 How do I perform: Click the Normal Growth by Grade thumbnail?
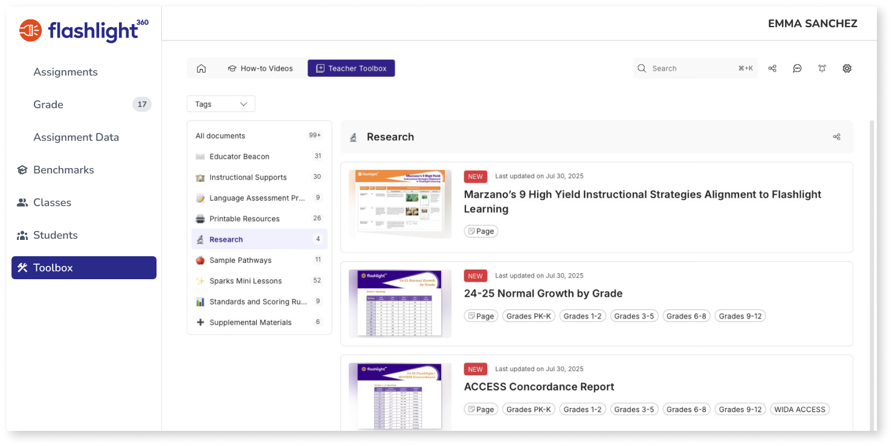point(400,303)
